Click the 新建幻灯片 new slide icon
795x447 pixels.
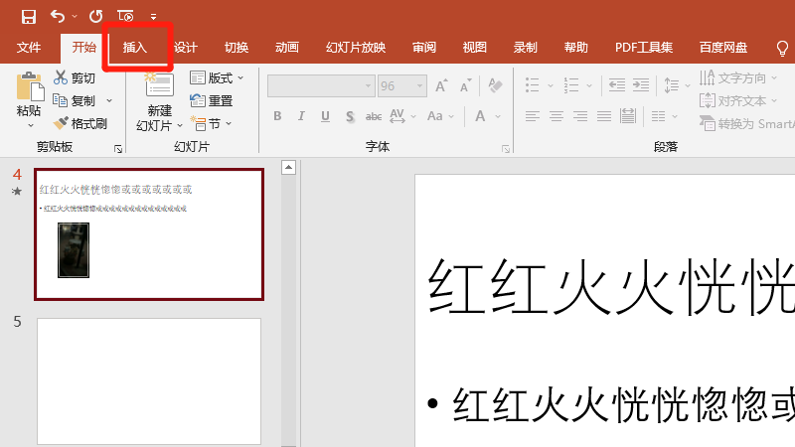(159, 86)
